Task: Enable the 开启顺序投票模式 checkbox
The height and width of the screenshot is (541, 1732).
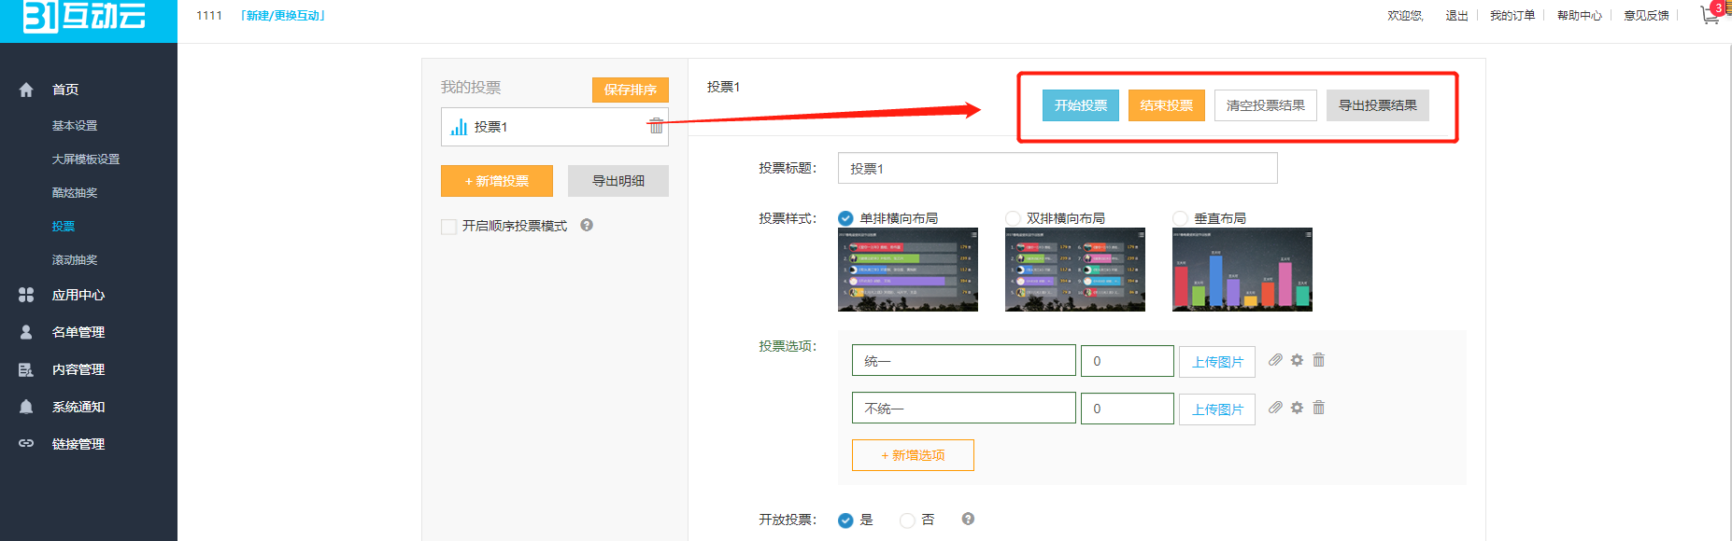Action: (x=449, y=227)
